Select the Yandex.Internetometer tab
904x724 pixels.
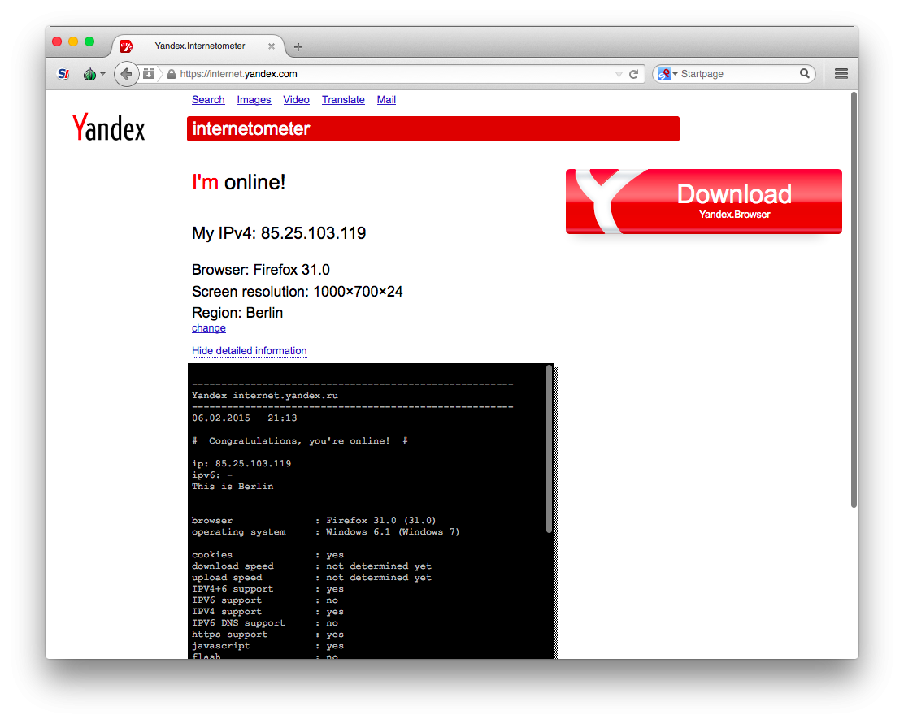point(199,46)
